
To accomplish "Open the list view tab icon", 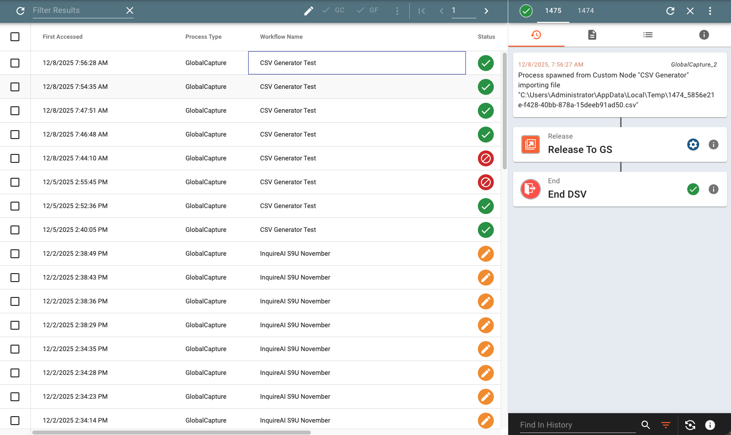I will click(x=647, y=35).
